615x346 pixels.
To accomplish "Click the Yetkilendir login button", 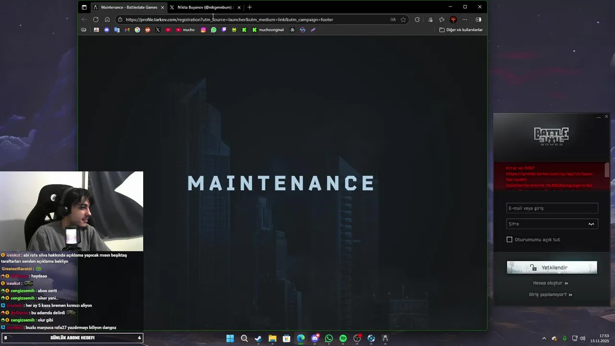I will (x=552, y=268).
